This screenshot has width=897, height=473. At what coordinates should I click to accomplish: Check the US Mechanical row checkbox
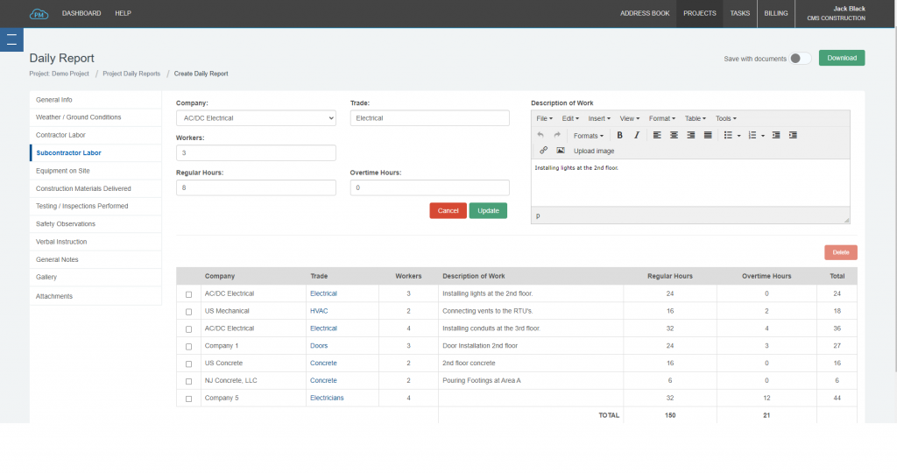[189, 312]
